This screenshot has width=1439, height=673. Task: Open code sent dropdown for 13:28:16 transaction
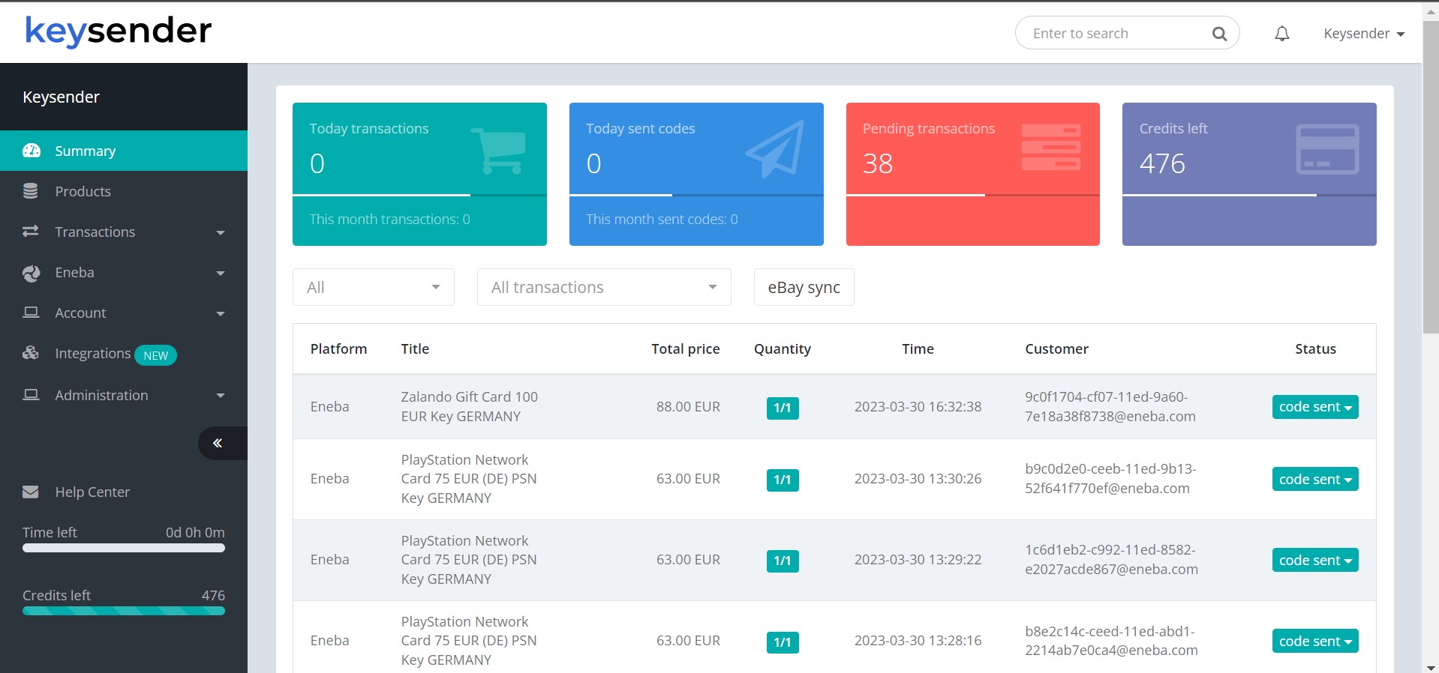tap(1315, 641)
